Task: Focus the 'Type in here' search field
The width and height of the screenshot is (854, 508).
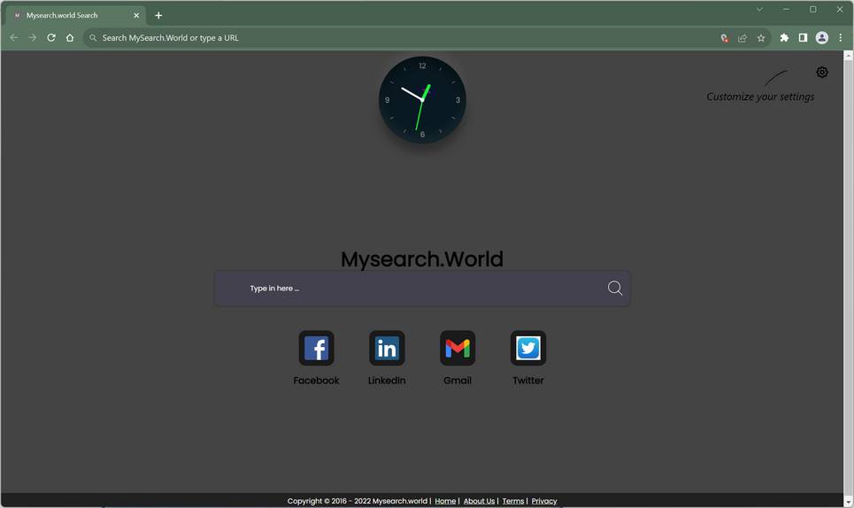Action: click(x=423, y=288)
